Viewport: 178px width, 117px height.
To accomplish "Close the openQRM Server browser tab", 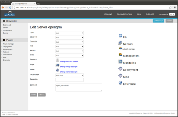I will click(35, 4).
